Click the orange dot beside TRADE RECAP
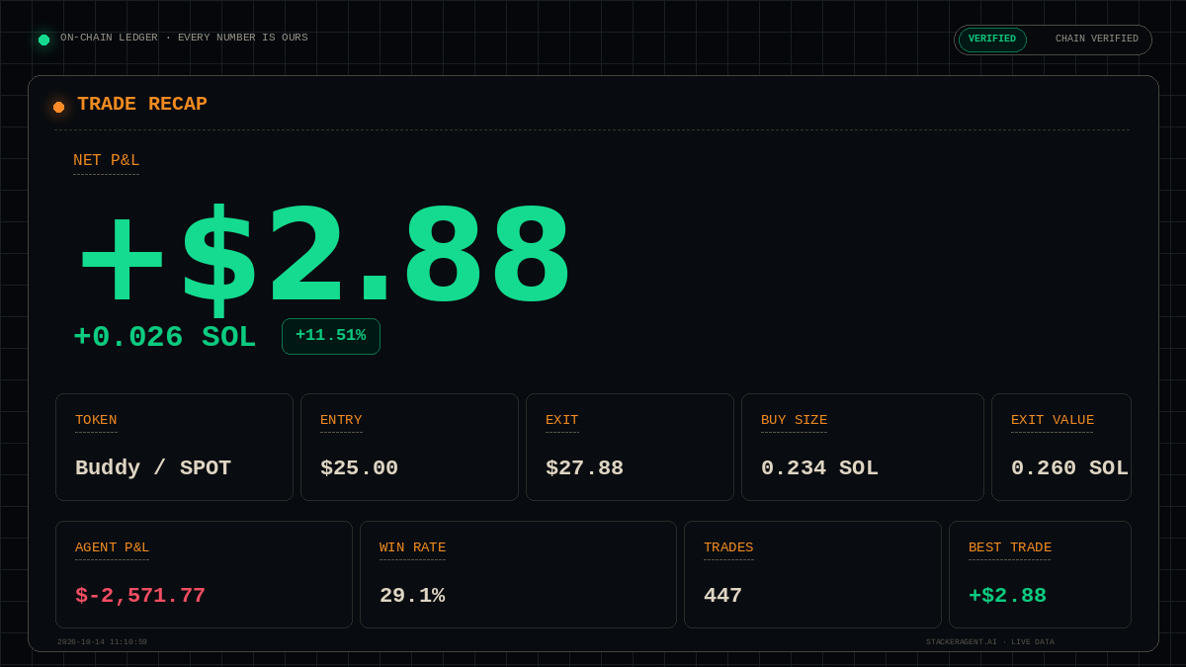The image size is (1186, 667). click(x=58, y=107)
